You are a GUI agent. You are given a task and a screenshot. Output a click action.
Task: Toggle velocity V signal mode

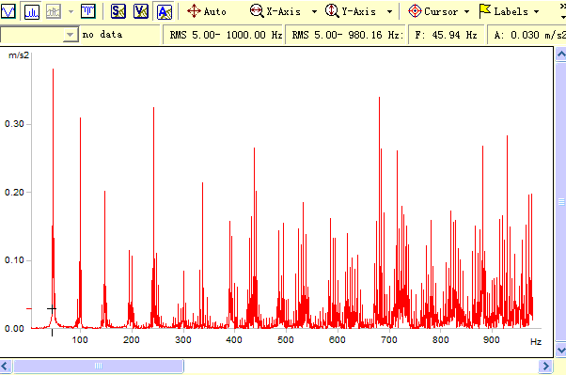pos(141,11)
